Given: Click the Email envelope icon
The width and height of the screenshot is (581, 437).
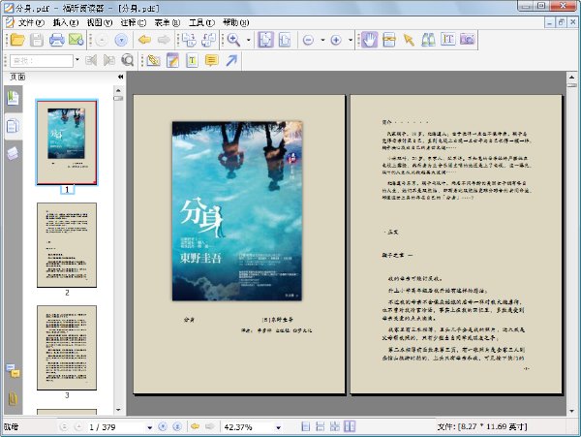Looking at the screenshot, I should click(x=76, y=40).
